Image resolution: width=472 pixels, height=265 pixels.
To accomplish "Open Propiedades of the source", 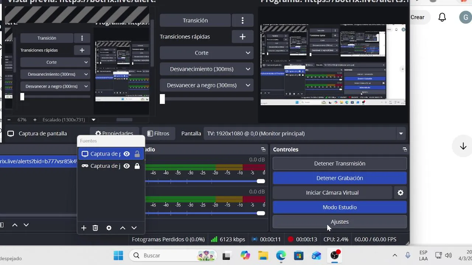I will click(114, 134).
